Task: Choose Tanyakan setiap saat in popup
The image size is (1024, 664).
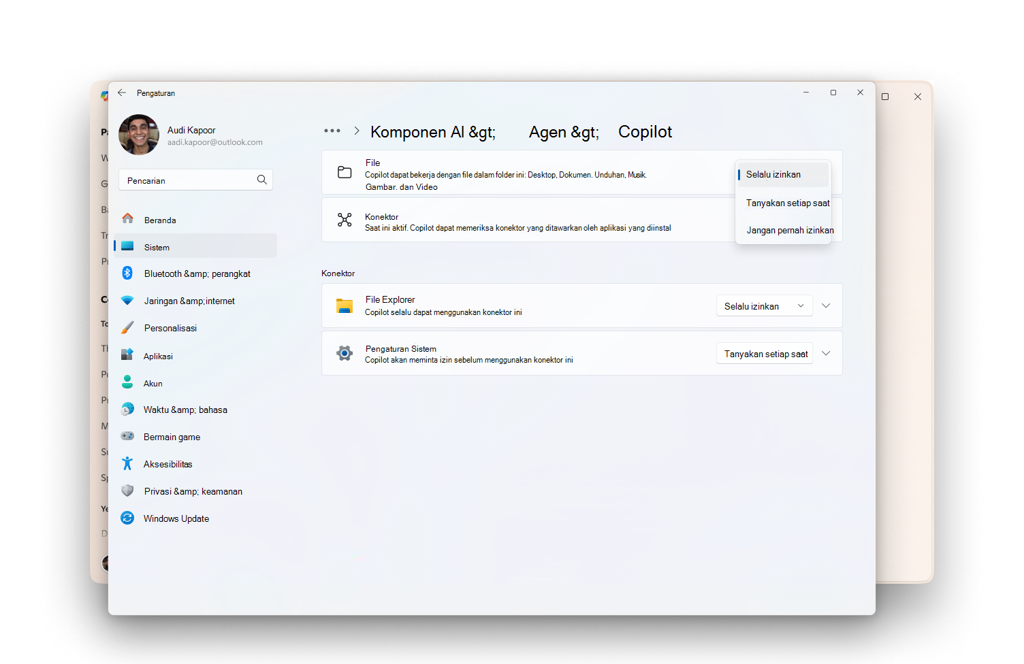Action: (783, 203)
